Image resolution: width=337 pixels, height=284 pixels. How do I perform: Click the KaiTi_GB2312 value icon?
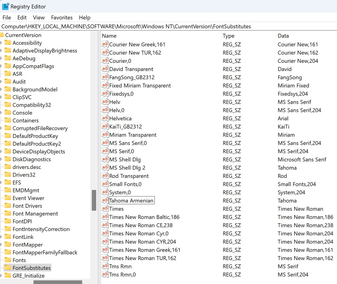(105, 126)
